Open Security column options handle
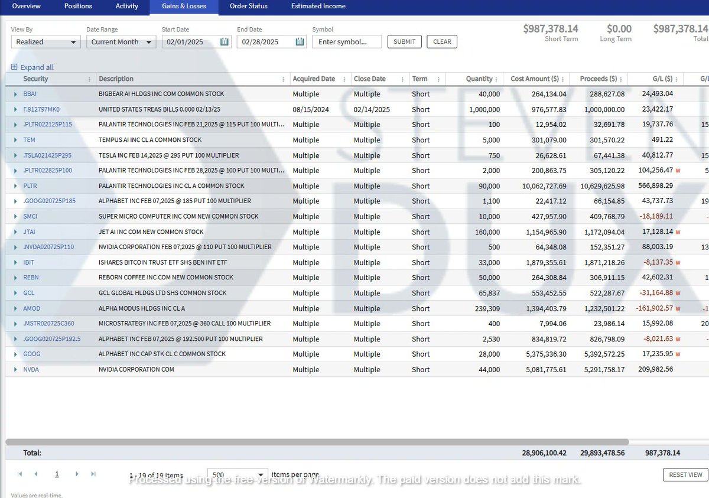Viewport: 709px width, 498px height. tap(89, 79)
